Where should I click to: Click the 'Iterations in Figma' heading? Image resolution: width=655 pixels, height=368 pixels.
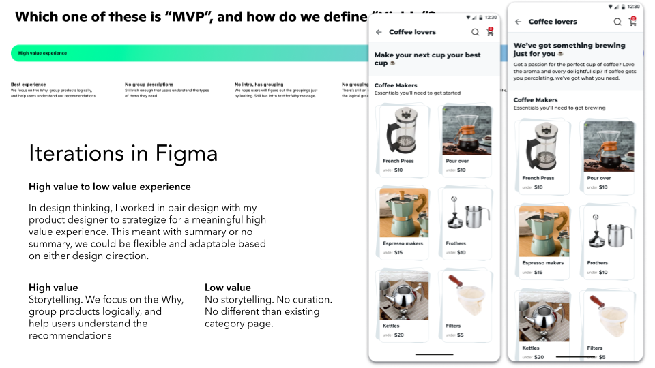pos(123,153)
